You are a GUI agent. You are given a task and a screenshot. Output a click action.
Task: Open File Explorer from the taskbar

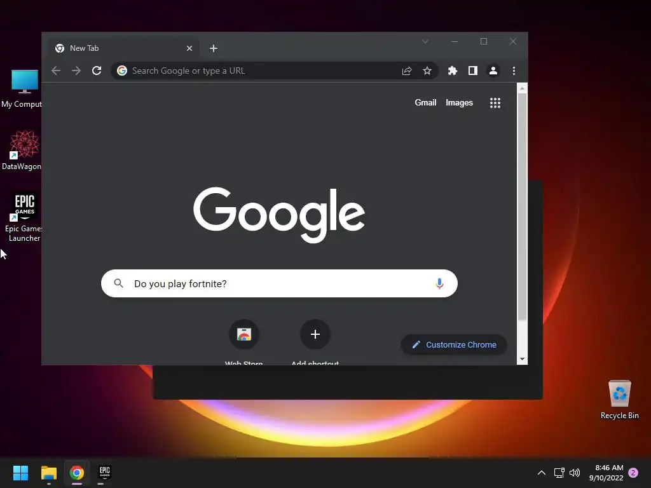(x=48, y=473)
